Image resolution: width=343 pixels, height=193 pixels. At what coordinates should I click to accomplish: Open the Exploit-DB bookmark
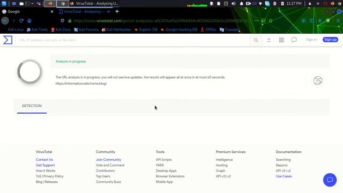pos(146,30)
